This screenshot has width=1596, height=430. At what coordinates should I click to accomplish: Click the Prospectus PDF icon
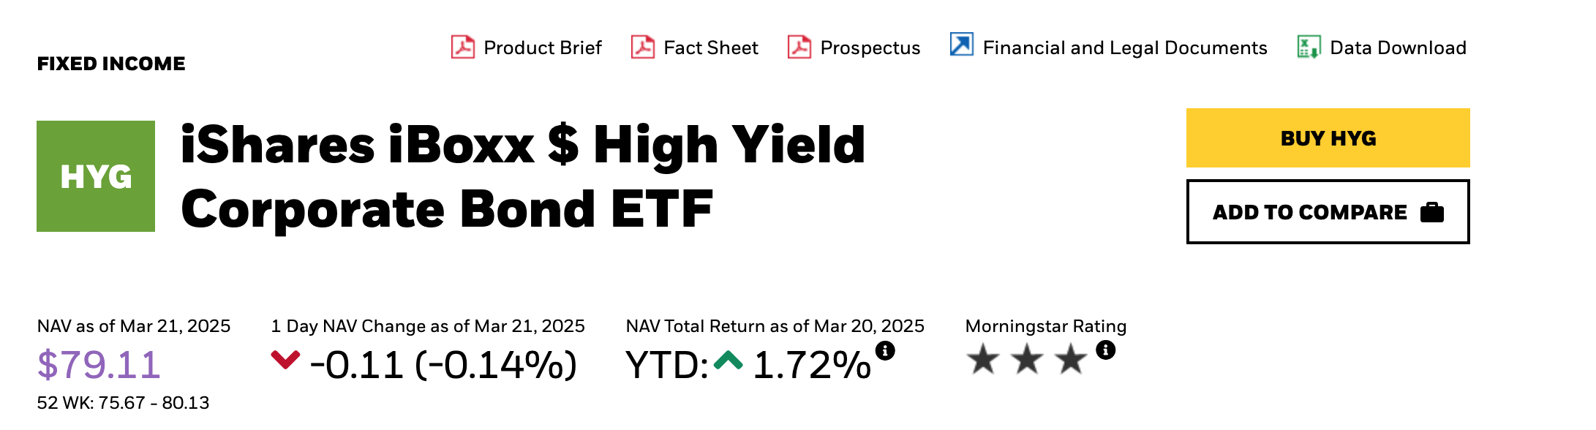pyautogui.click(x=799, y=47)
